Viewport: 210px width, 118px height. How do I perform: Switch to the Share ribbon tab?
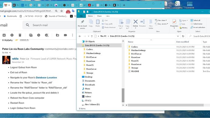tap(99, 16)
